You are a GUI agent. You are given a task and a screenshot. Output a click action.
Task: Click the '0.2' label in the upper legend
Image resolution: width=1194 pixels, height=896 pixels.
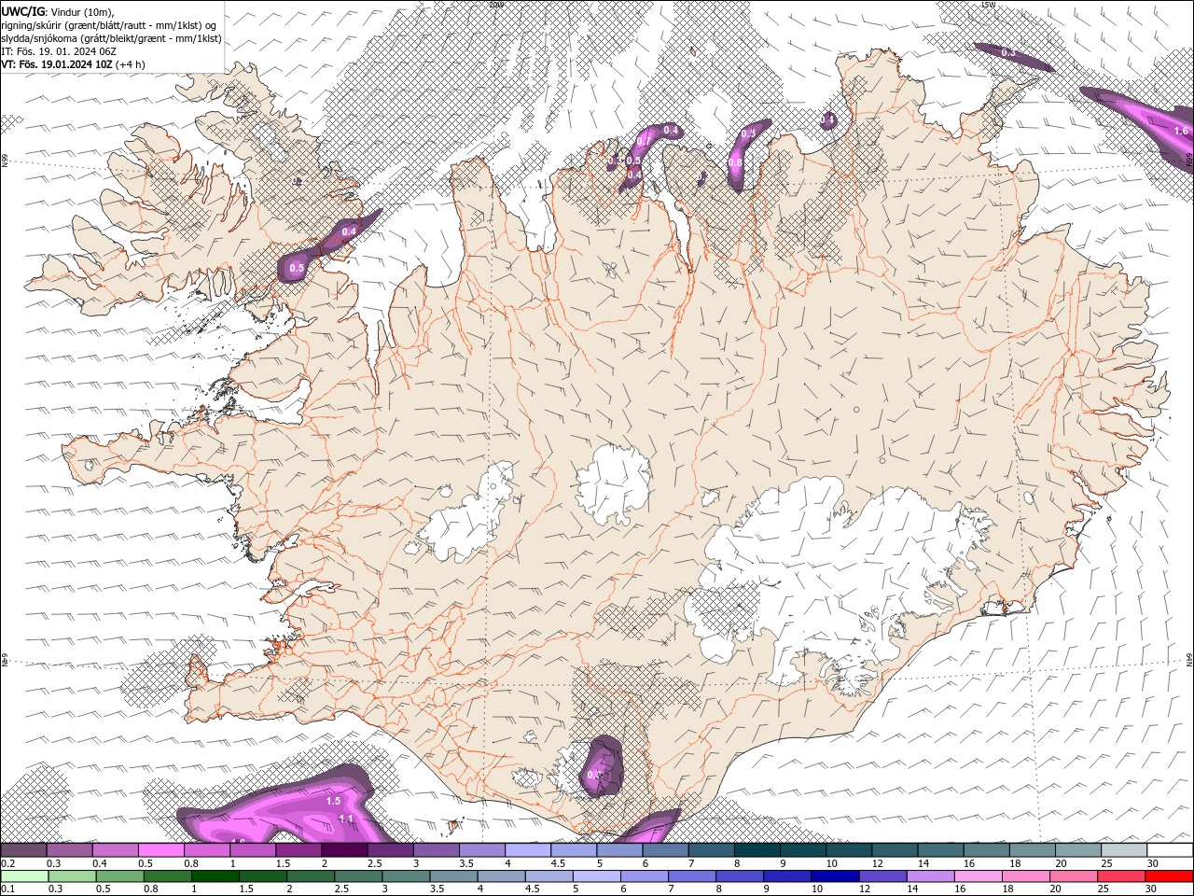7,863
